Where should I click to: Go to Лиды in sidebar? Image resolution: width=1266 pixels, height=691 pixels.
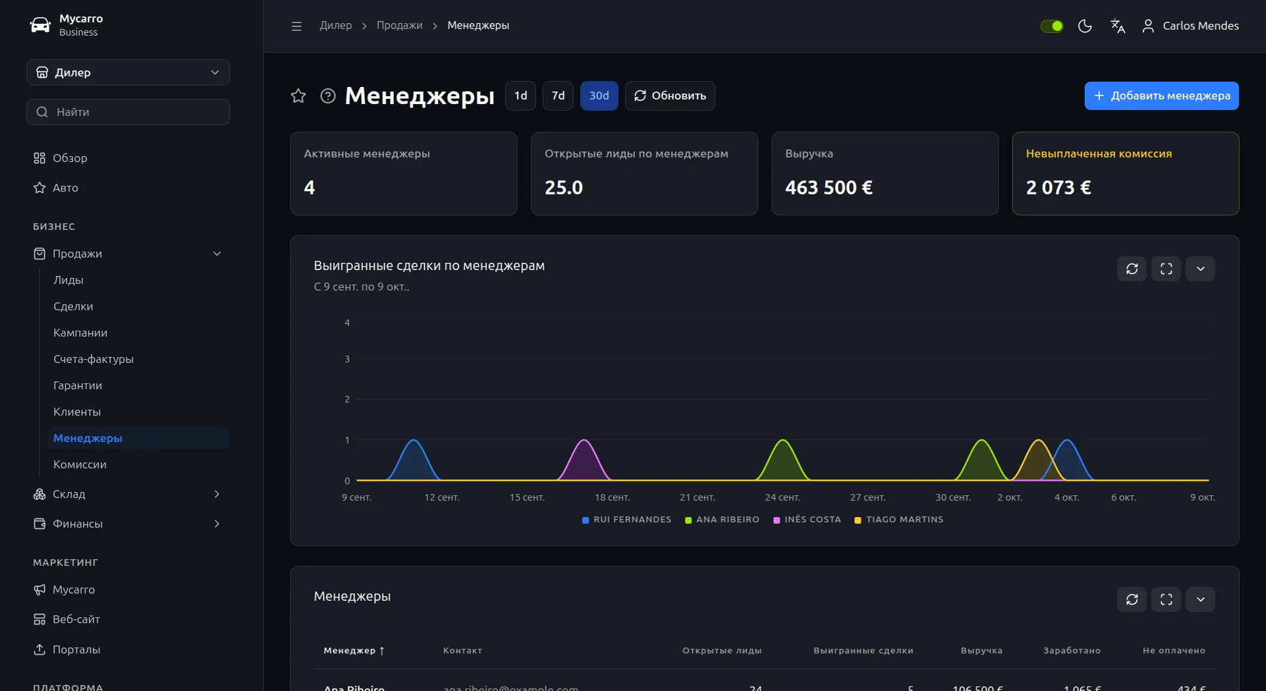coord(69,280)
